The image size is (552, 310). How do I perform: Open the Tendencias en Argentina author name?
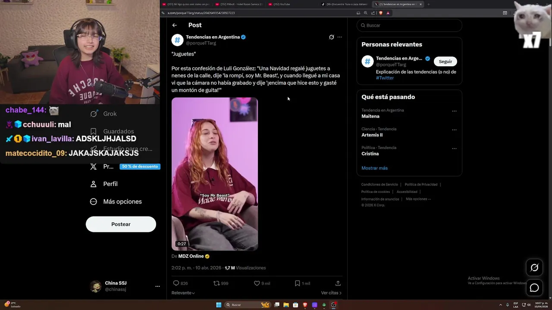click(x=213, y=37)
